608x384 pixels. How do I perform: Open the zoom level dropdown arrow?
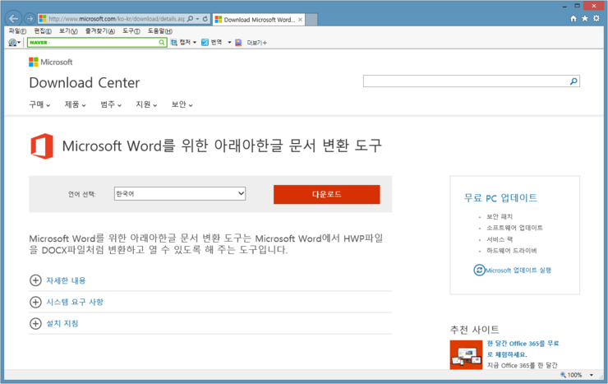(592, 375)
